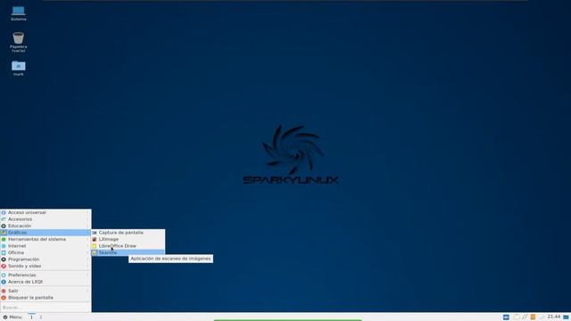This screenshot has width=571, height=321.
Task: Open Acerca de LXQt
Action: (x=46, y=282)
